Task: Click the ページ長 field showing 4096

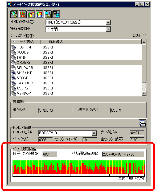Action: pyautogui.click(x=46, y=140)
